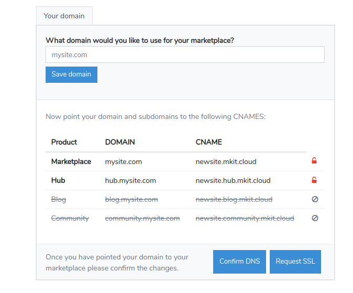This screenshot has width=353, height=293.
Task: Click the red unlocked padlock for Marketplace
Action: point(314,161)
